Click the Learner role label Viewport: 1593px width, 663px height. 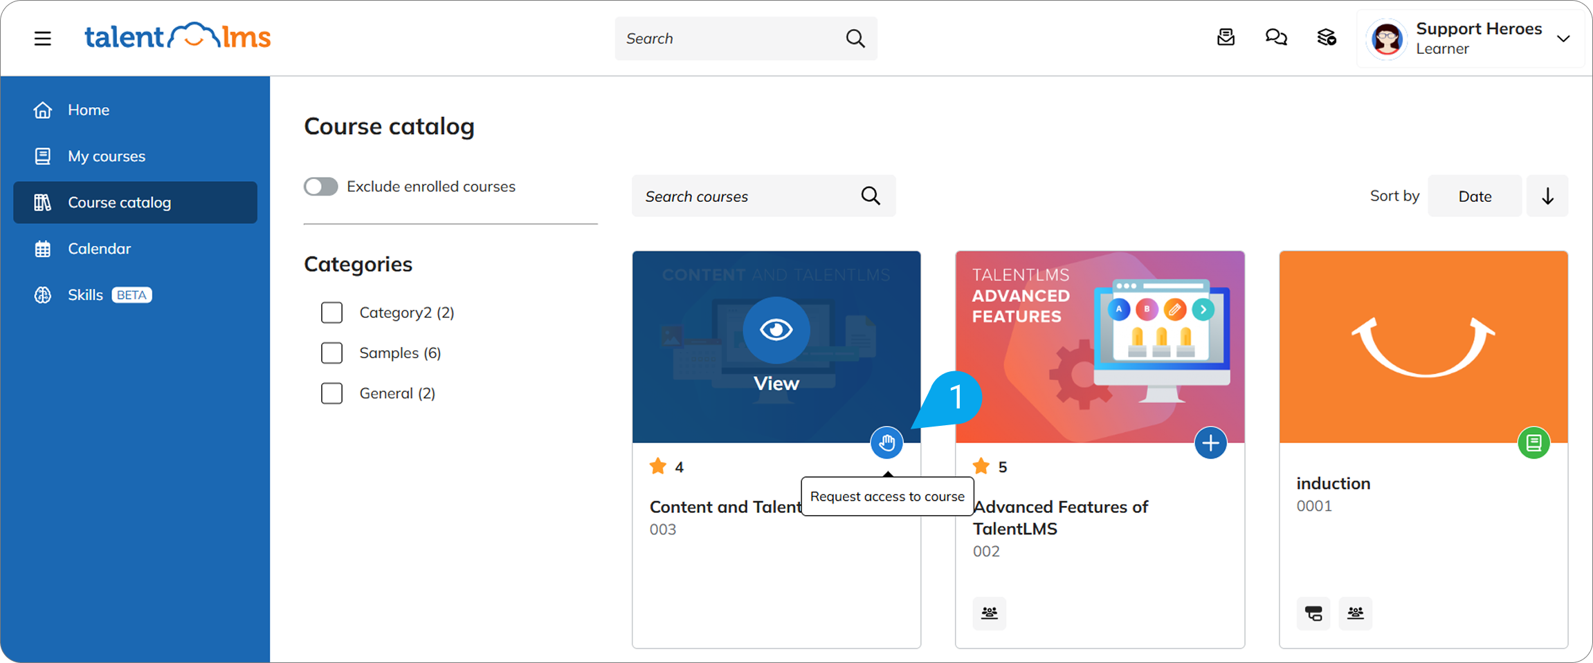[1442, 49]
